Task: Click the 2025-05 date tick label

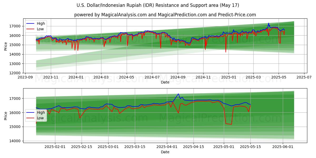Action: (x=278, y=77)
